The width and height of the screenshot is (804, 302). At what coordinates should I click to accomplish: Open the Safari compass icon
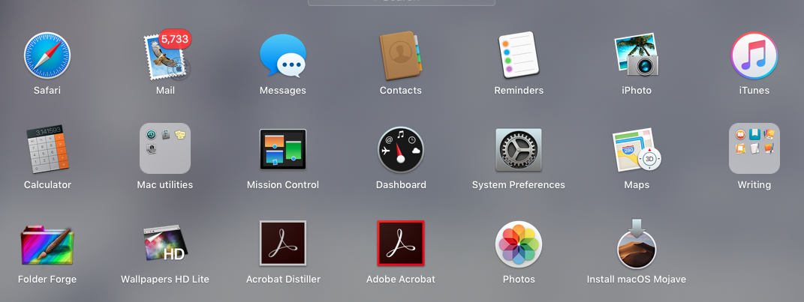(x=47, y=55)
